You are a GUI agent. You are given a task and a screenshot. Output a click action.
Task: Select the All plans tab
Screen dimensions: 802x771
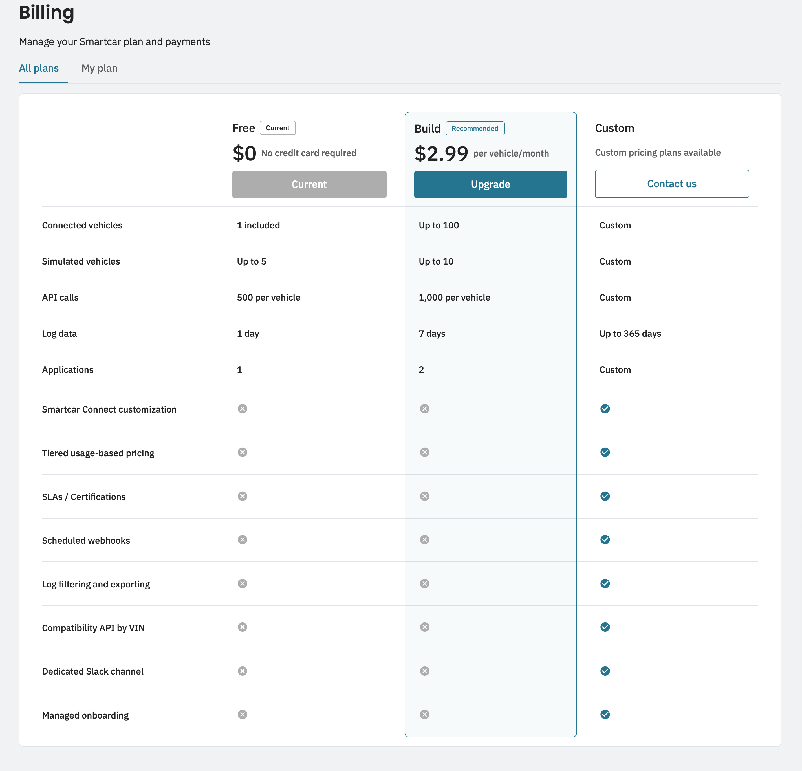pyautogui.click(x=39, y=68)
